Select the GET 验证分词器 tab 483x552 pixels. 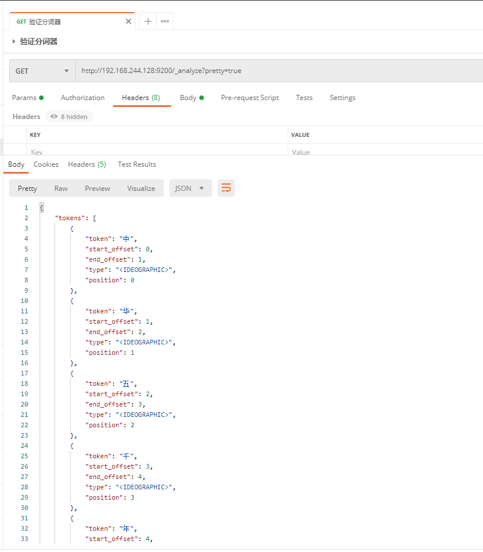pyautogui.click(x=72, y=21)
